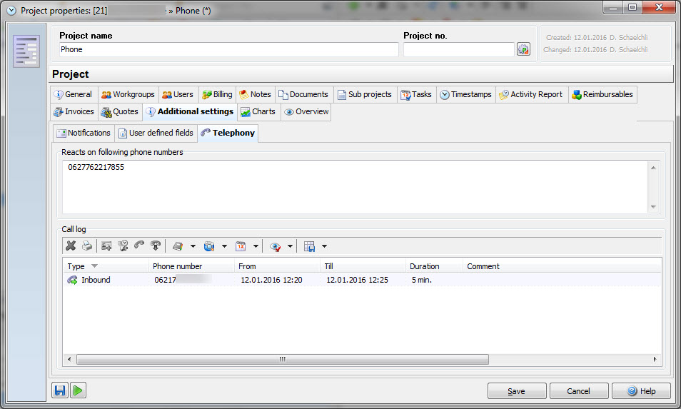681x409 pixels.
Task: Click the eye view icon in toolbar
Action: (x=275, y=246)
